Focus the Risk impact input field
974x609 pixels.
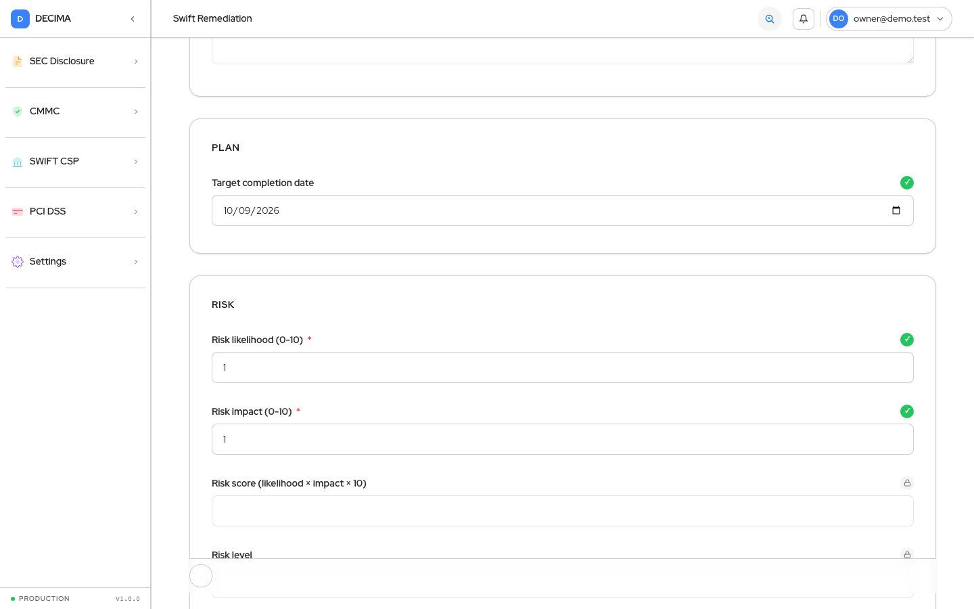(563, 439)
